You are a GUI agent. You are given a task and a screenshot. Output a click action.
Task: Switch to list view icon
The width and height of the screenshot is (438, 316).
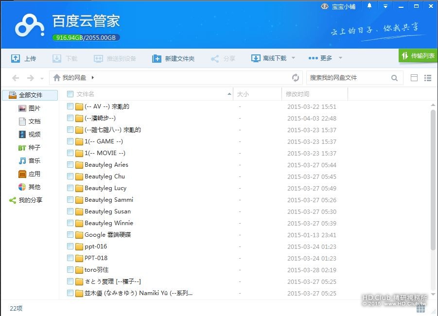[428, 78]
